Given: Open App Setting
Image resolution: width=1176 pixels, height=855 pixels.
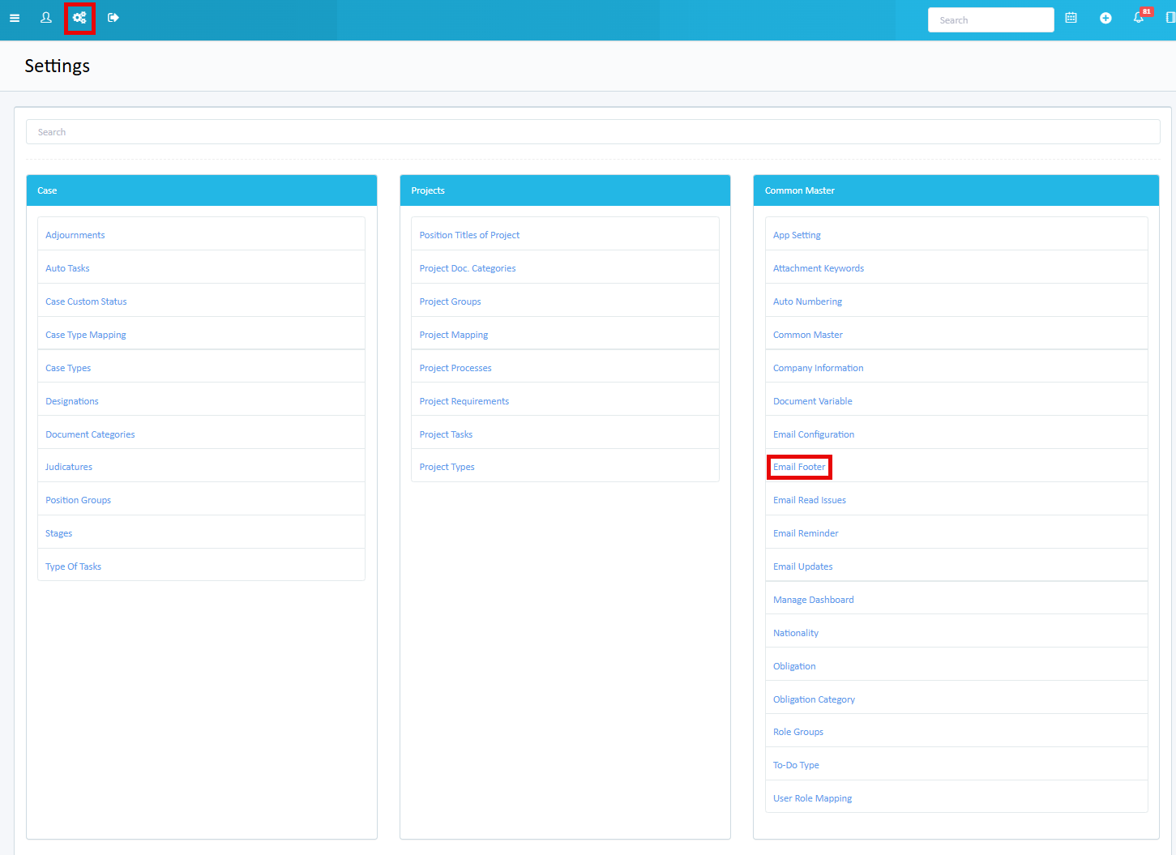Looking at the screenshot, I should click(797, 235).
